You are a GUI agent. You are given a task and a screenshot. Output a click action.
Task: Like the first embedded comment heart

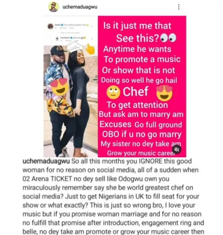pos(91,26)
